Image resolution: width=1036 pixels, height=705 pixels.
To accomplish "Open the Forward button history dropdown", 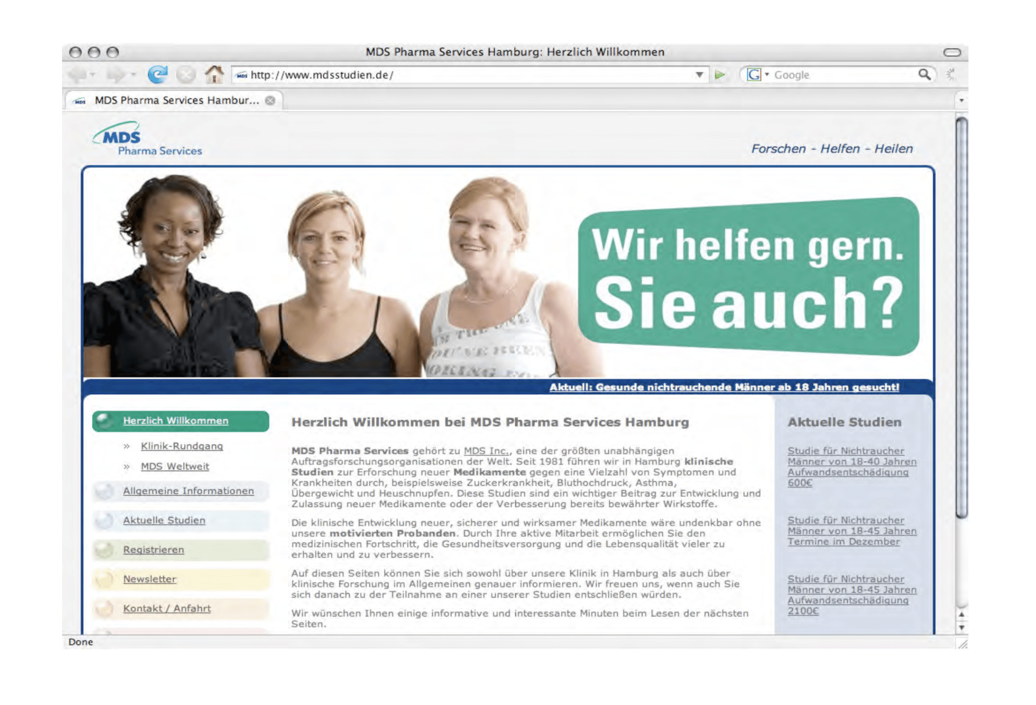I will coord(133,74).
